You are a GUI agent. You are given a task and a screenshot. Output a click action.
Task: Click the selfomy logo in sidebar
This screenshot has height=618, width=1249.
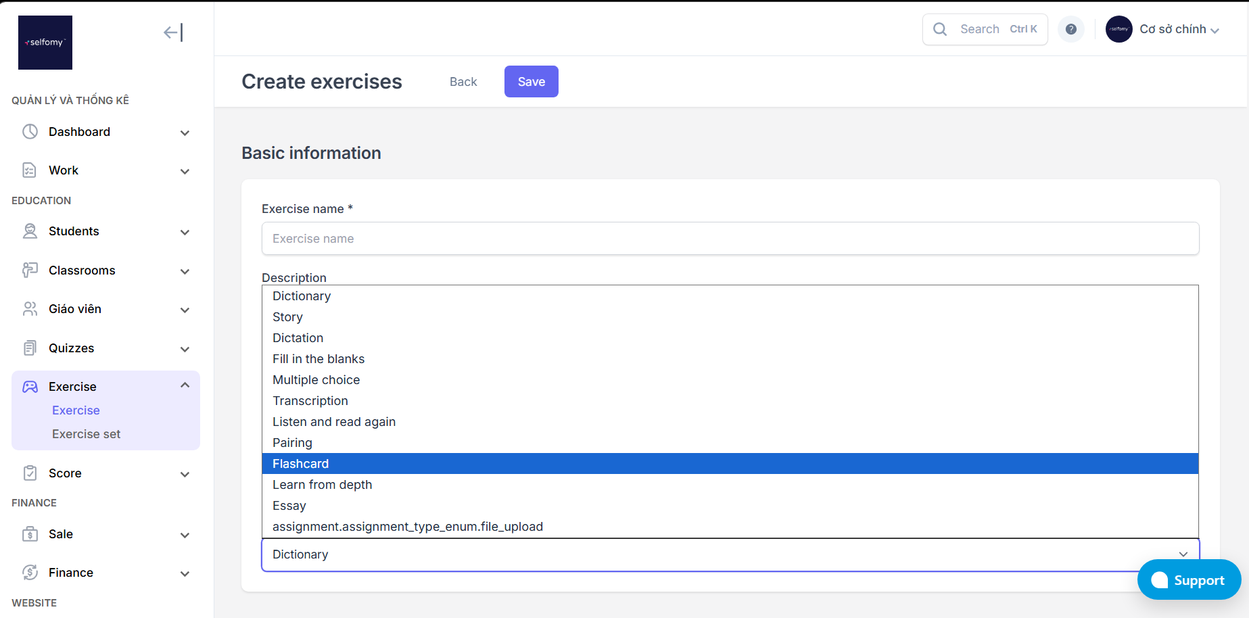45,43
